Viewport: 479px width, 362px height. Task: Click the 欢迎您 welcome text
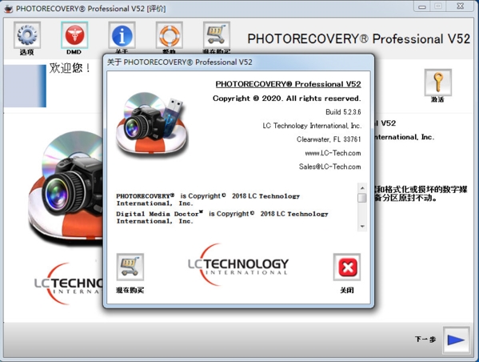[x=70, y=68]
